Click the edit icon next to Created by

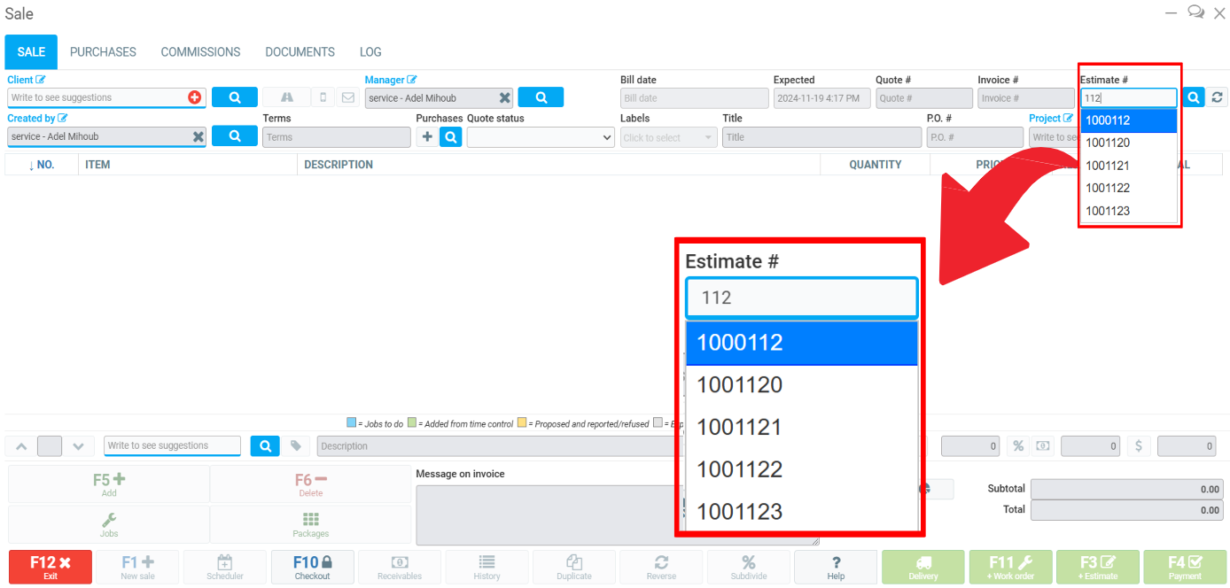click(63, 119)
